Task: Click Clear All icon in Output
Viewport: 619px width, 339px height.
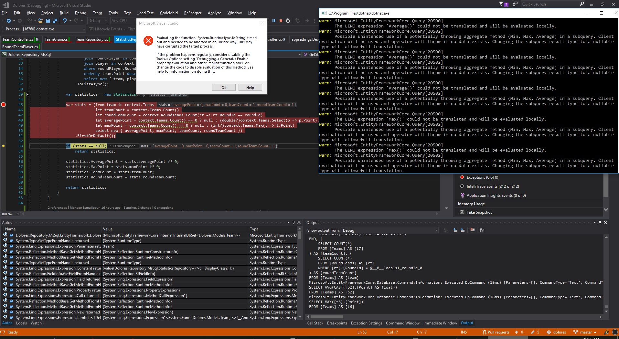Action: click(x=472, y=230)
